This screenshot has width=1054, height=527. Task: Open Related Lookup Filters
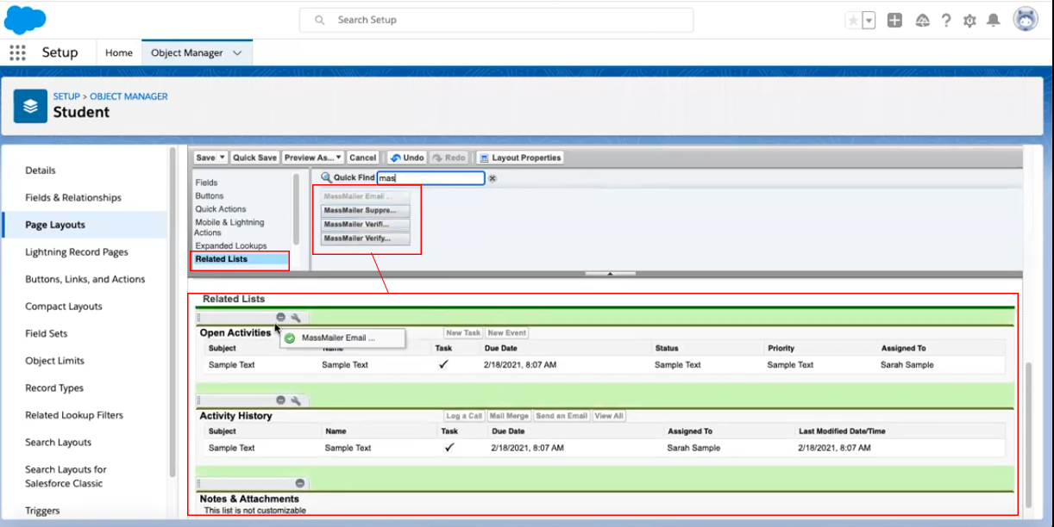(74, 415)
